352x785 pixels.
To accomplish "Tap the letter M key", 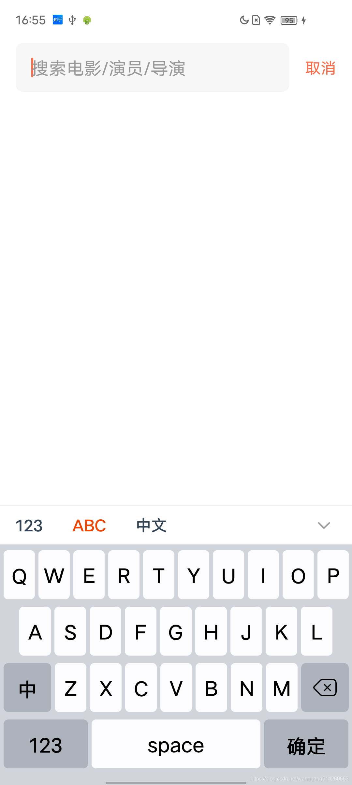I will 282,687.
